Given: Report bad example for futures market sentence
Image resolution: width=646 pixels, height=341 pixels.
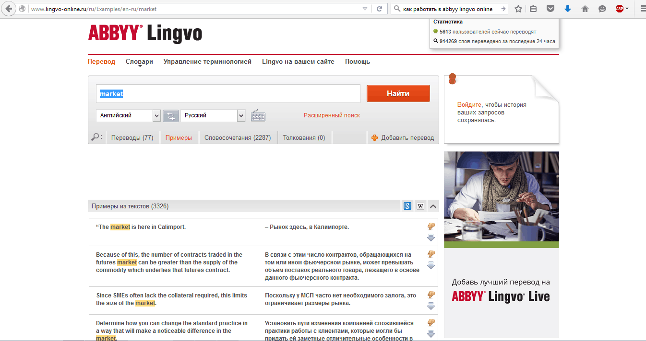Looking at the screenshot, I should [x=431, y=254].
